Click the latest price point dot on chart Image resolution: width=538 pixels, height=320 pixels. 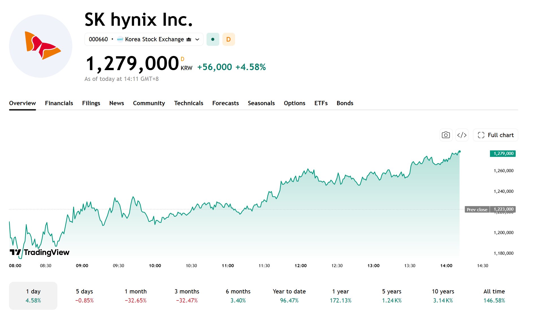click(459, 152)
